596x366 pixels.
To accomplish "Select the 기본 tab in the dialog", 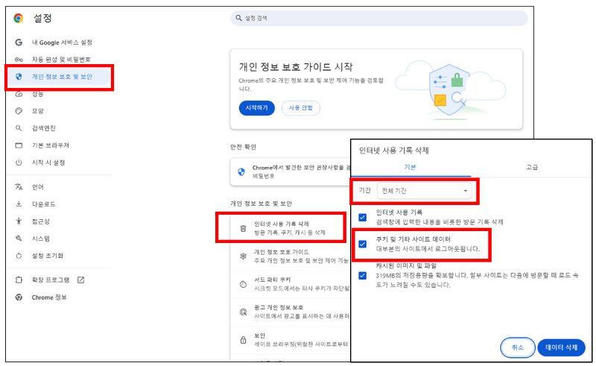I will click(x=410, y=168).
